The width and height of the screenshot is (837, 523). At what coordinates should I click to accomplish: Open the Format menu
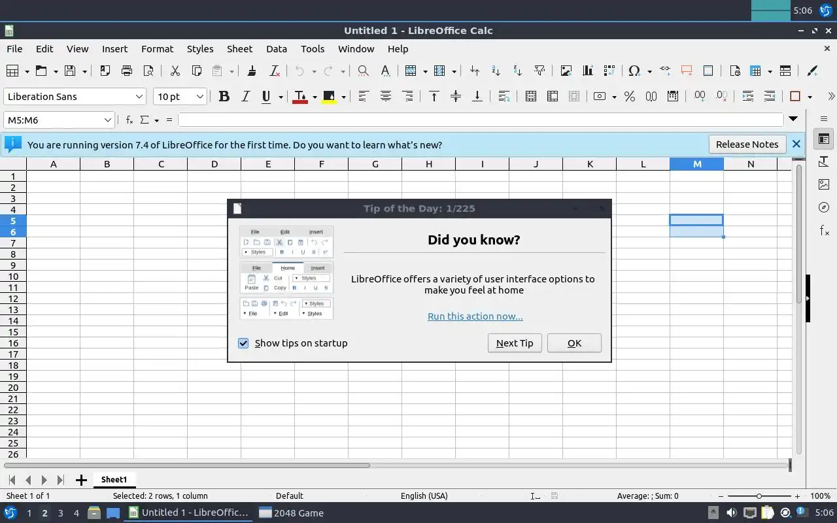click(x=157, y=48)
